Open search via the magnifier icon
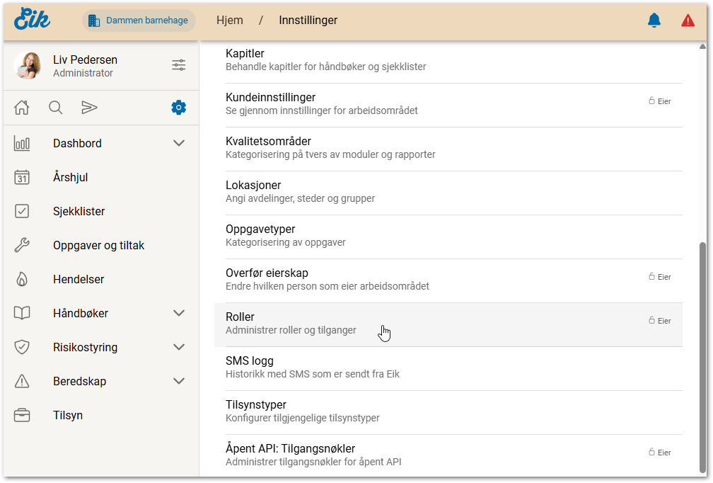This screenshot has height=483, width=713. (56, 108)
